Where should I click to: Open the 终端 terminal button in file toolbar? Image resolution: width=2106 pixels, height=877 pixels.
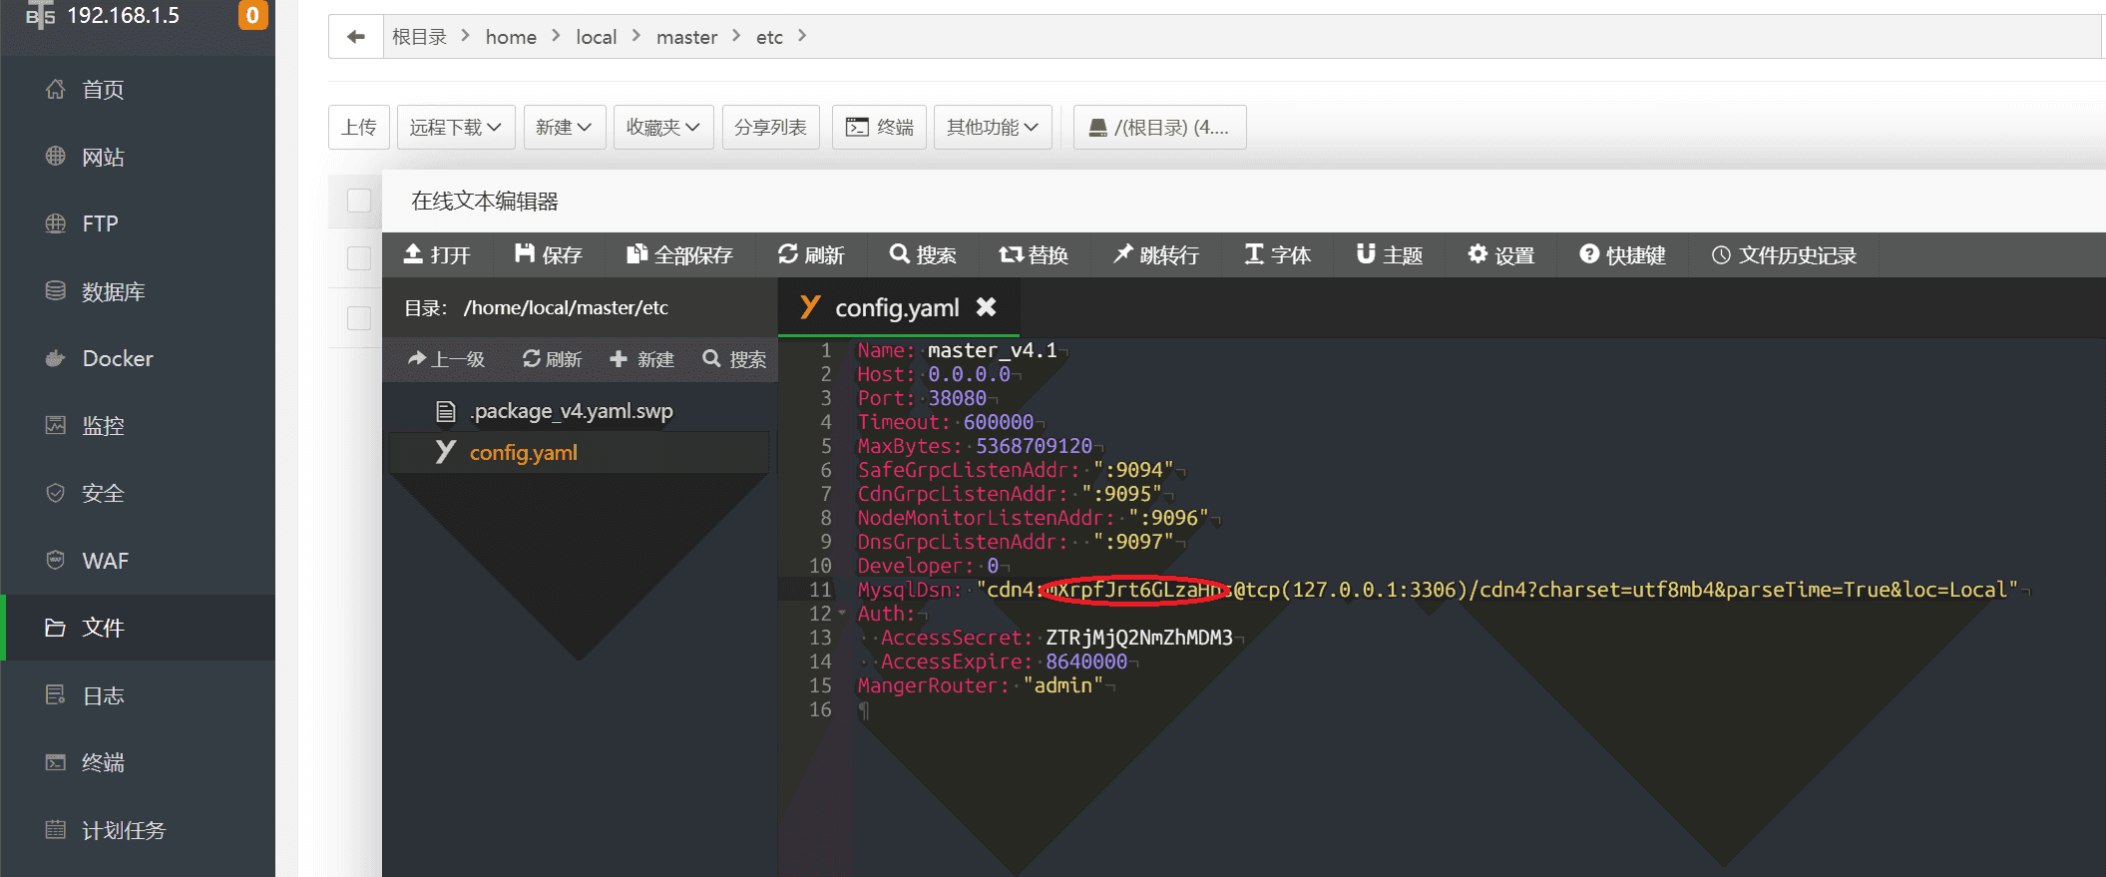click(x=880, y=127)
